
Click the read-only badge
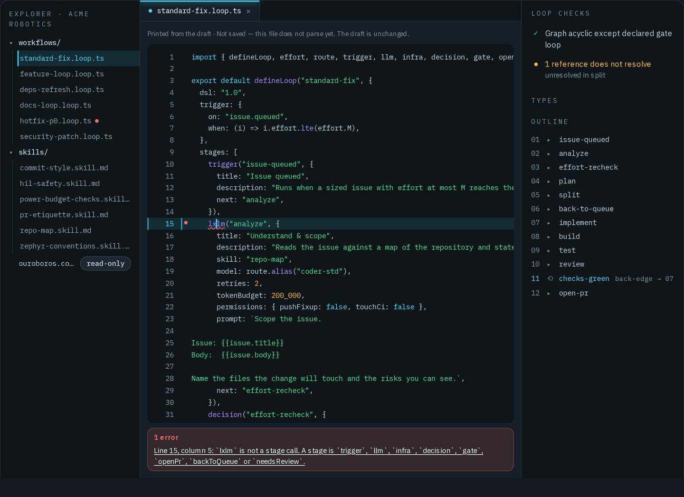pyautogui.click(x=105, y=264)
